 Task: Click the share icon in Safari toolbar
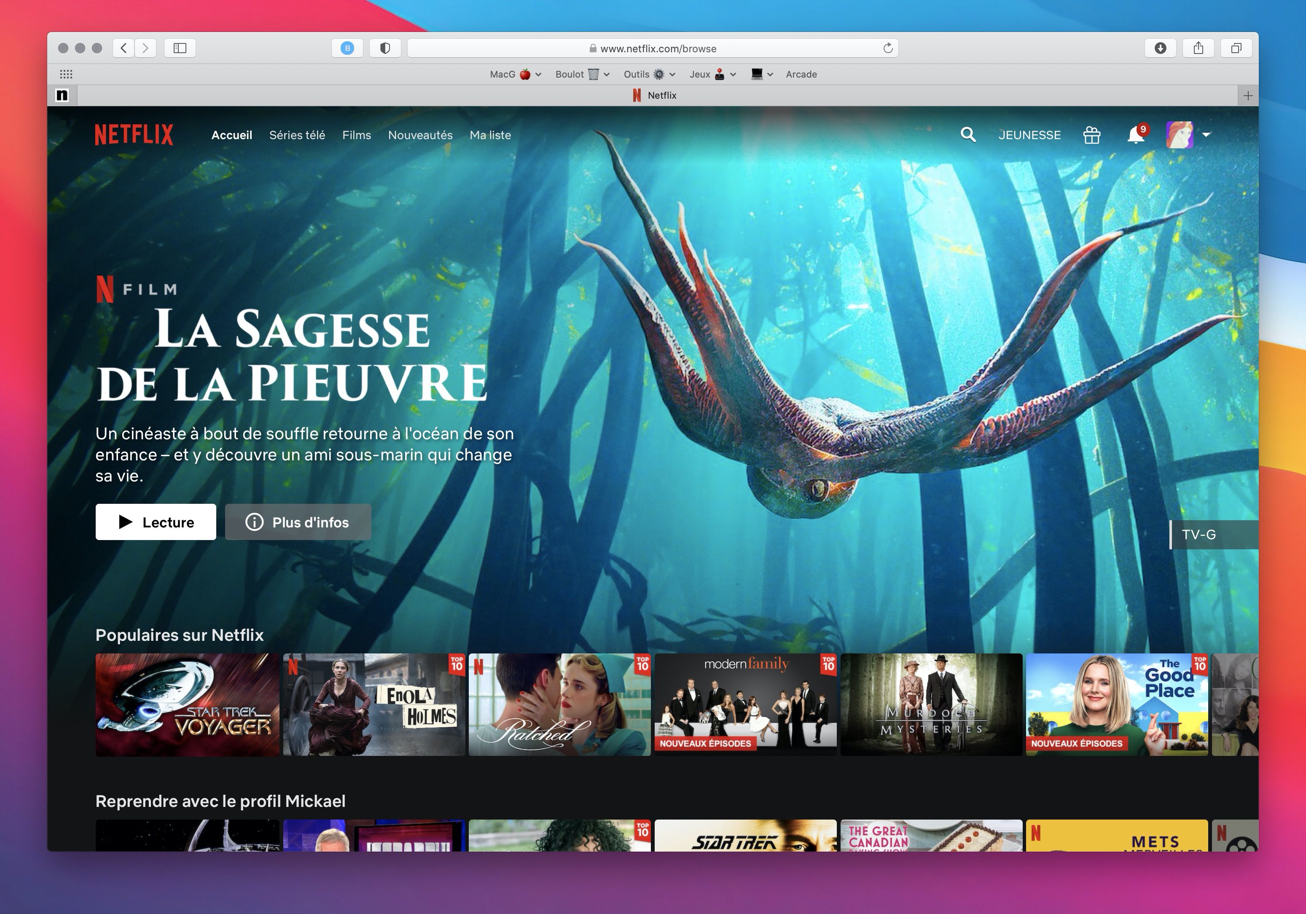1199,48
